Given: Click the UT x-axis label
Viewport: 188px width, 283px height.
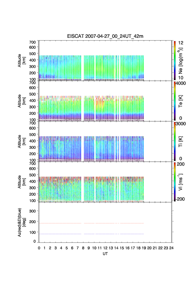Looking at the screenshot, I should click(105, 254).
